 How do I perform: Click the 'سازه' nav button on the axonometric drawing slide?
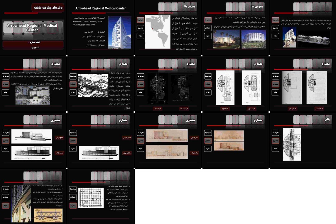click(73, 92)
